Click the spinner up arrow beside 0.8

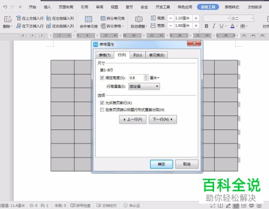click(146, 76)
